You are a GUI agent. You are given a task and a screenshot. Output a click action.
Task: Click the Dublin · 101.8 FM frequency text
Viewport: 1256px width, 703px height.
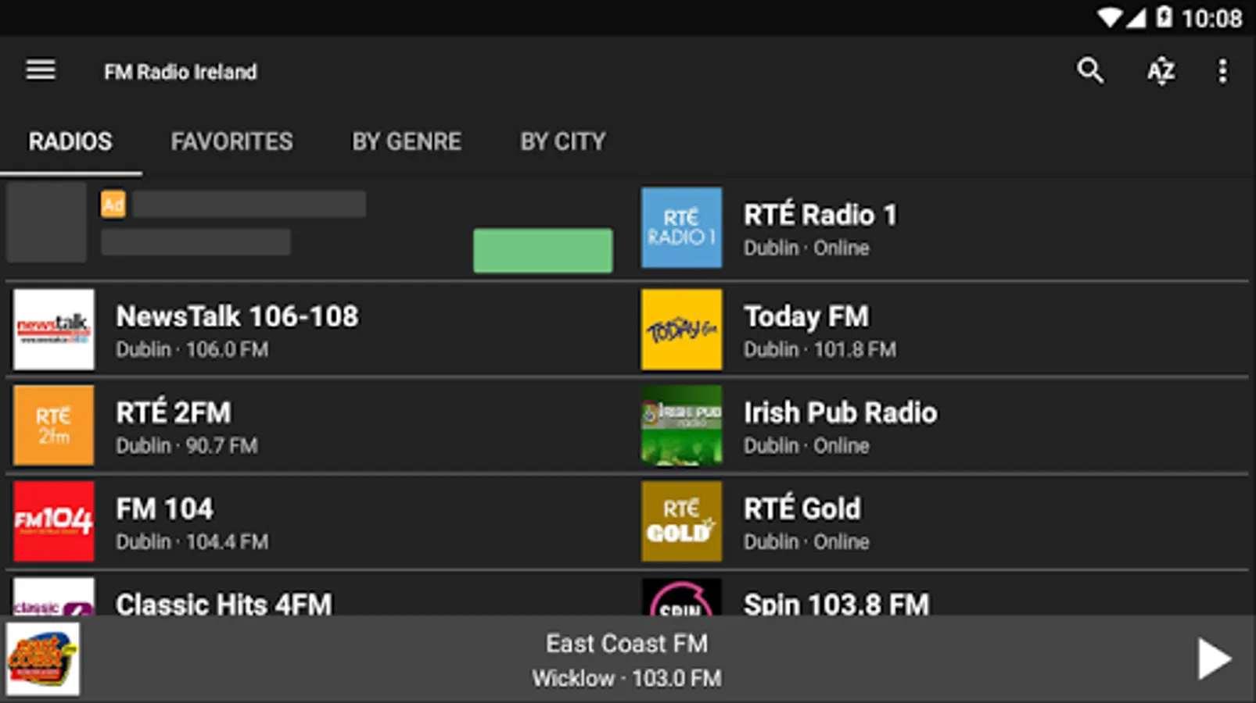(x=820, y=349)
